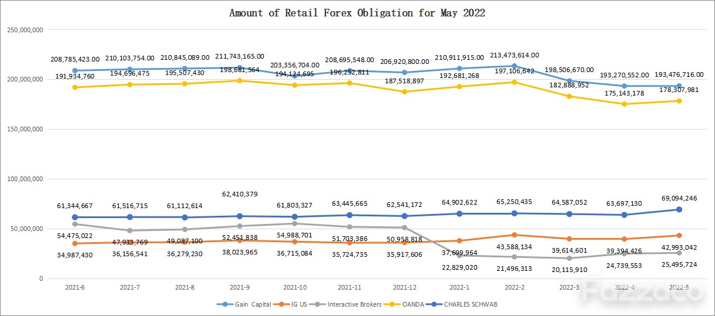Click the 2021-7 x-axis label
Screen dimensions: 715x316
(130, 287)
